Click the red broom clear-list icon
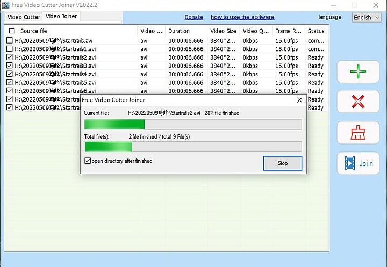This screenshot has height=267, width=387. (x=358, y=133)
